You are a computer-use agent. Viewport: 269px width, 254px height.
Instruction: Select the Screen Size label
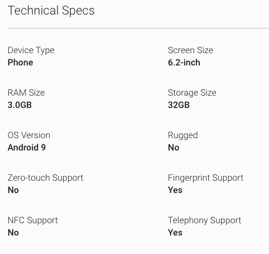click(x=190, y=50)
